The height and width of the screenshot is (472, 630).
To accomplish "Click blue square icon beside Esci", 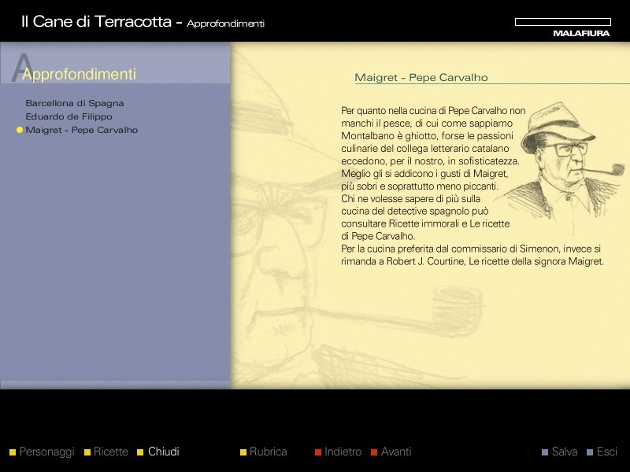I will pyautogui.click(x=590, y=452).
